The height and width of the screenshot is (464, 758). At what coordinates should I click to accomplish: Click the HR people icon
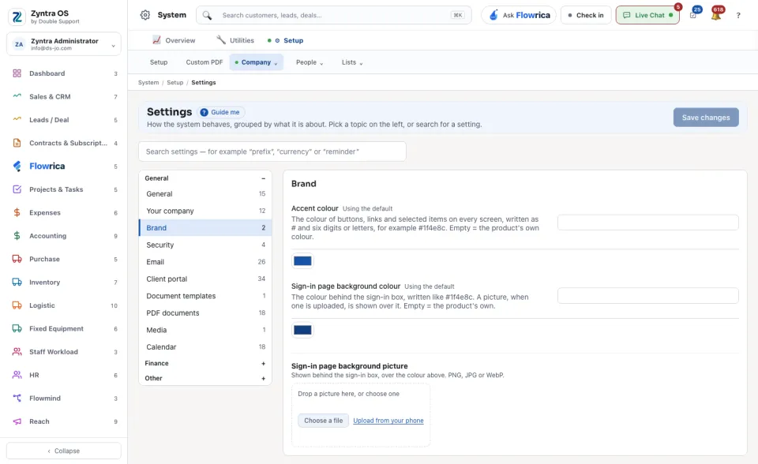click(17, 375)
